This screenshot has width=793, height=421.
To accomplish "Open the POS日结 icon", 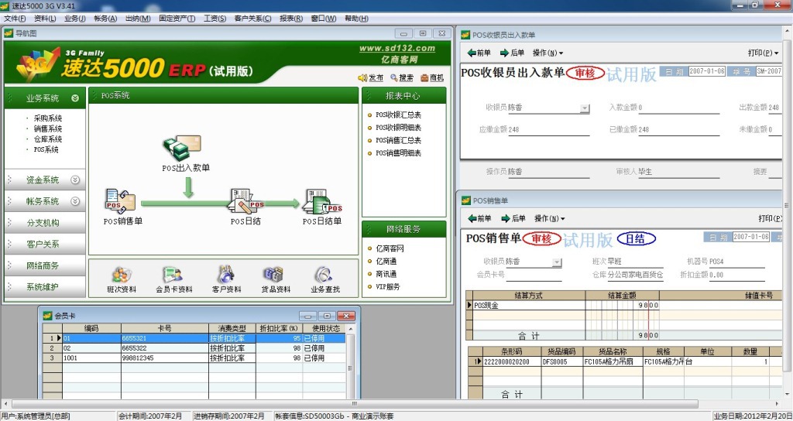I will [246, 202].
